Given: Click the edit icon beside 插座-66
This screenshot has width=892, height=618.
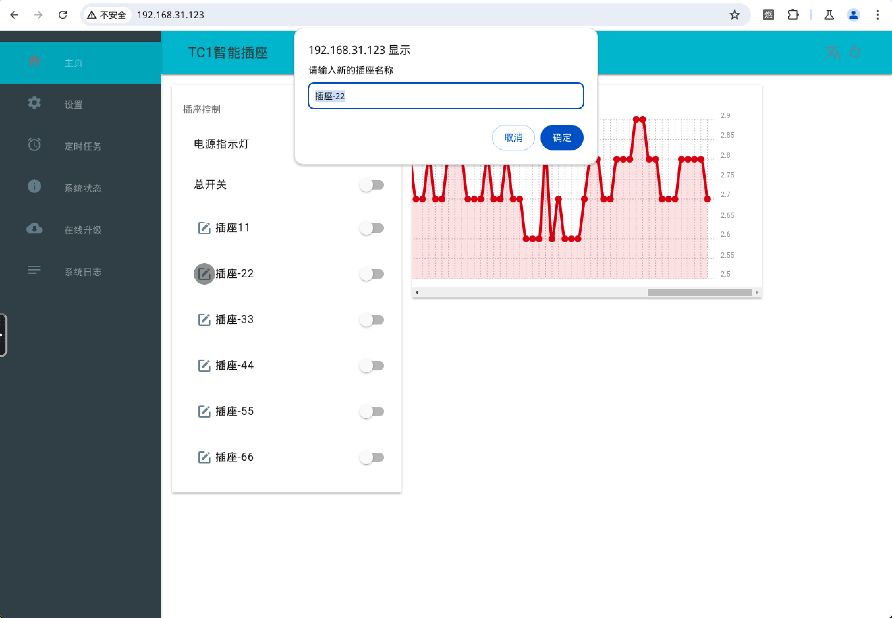Looking at the screenshot, I should (x=204, y=457).
